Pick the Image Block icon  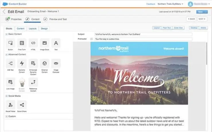click(44, 43)
